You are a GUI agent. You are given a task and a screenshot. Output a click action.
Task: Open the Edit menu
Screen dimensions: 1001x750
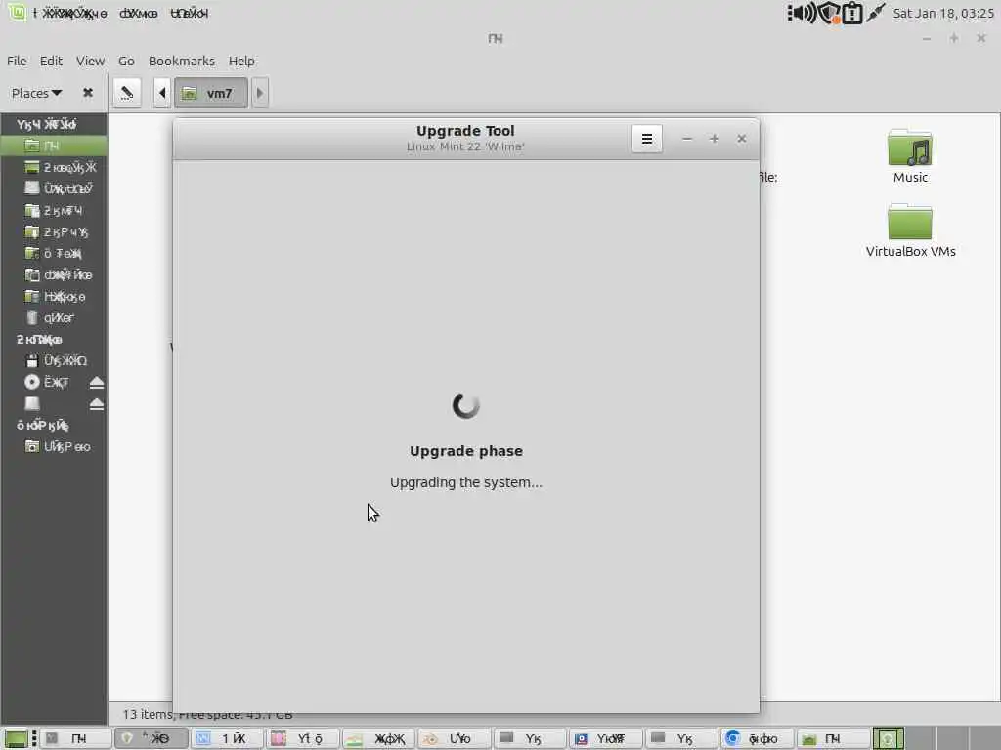point(51,61)
